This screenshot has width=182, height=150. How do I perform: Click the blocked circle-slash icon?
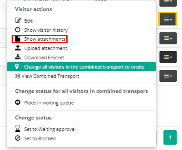[x=18, y=138]
